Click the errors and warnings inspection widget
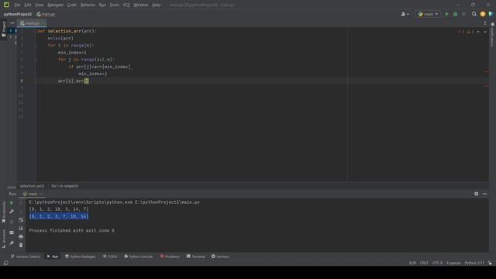496x279 pixels. pyautogui.click(x=465, y=32)
